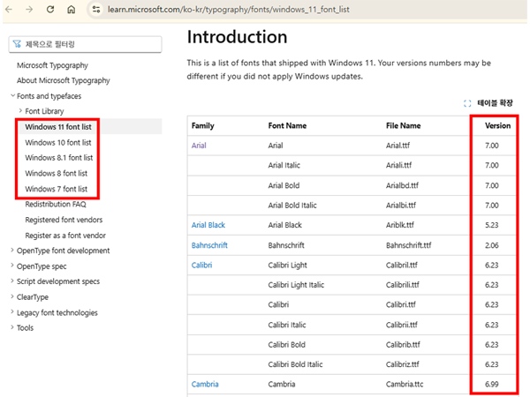Collapse the Fonts and typefaces section
Viewport: 530px width, 397px height.
12,95
